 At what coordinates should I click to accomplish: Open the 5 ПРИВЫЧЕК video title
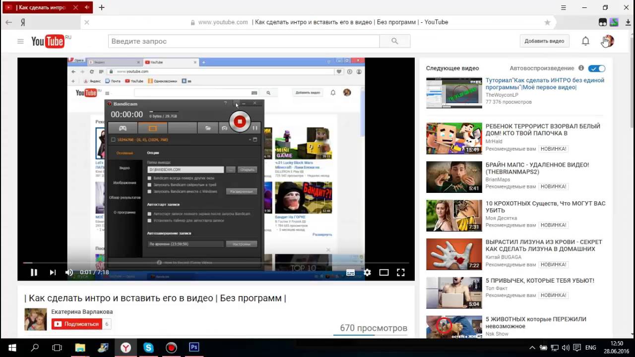pos(540,281)
